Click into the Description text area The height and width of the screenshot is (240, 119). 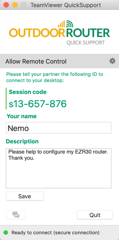click(58, 168)
